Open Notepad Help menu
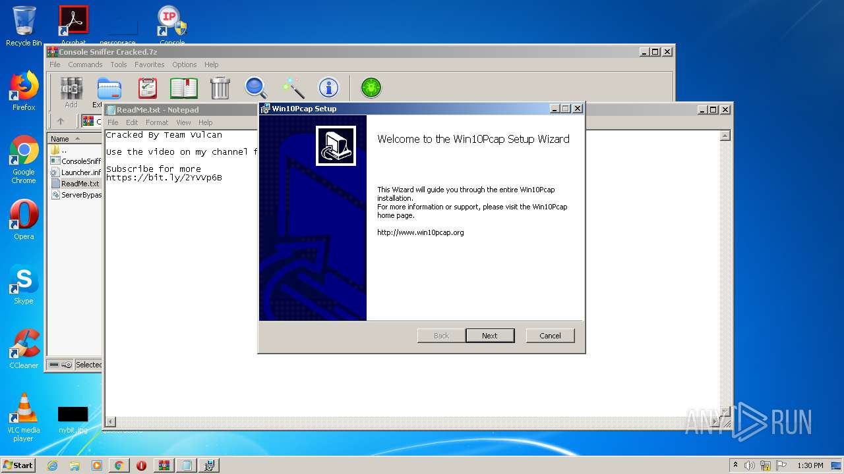The image size is (844, 474). tap(206, 122)
